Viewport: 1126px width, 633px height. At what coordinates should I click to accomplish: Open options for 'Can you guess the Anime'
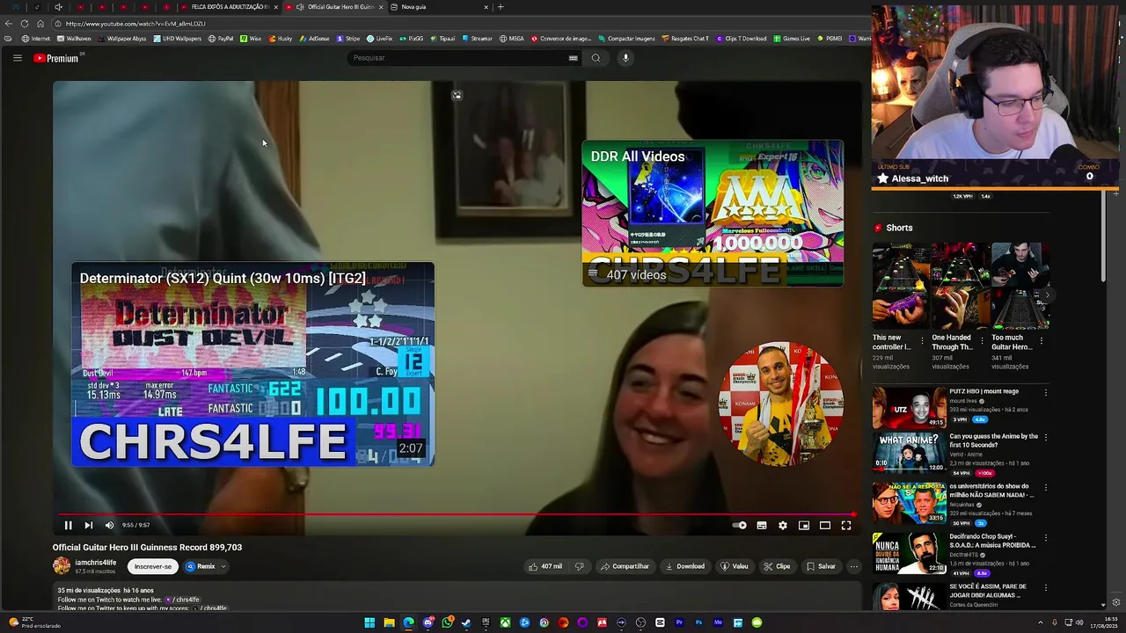click(x=1045, y=437)
